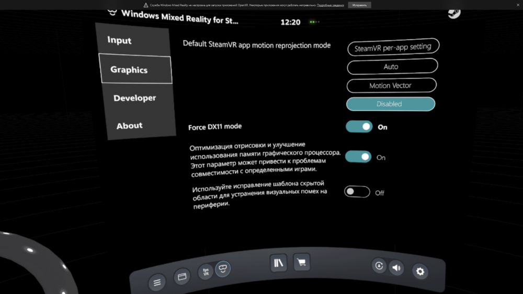Open the volume speaker control
Image resolution: width=523 pixels, height=294 pixels.
(396, 268)
